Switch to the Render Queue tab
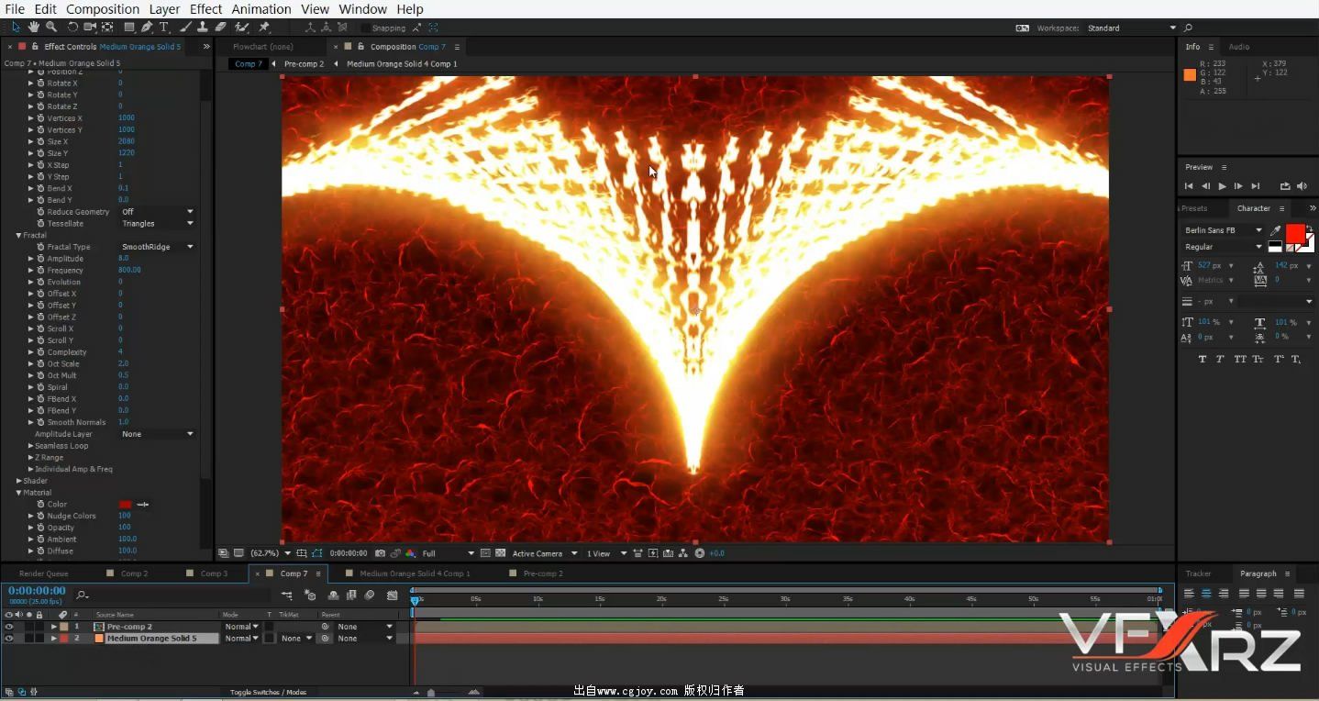Image resolution: width=1319 pixels, height=701 pixels. pyautogui.click(x=44, y=573)
